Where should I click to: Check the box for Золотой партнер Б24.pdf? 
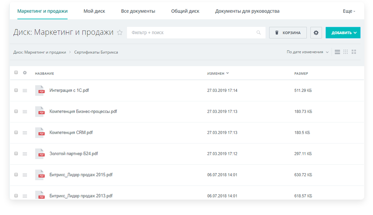pos(16,154)
